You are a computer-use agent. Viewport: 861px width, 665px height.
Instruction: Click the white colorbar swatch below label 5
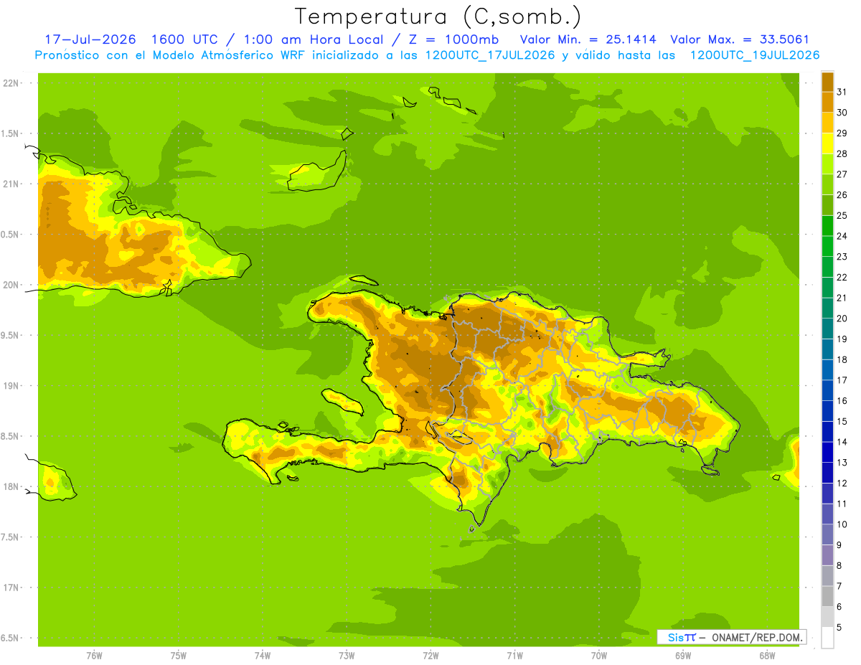click(827, 638)
